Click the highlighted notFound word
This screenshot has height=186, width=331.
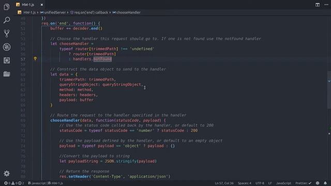[102, 59]
